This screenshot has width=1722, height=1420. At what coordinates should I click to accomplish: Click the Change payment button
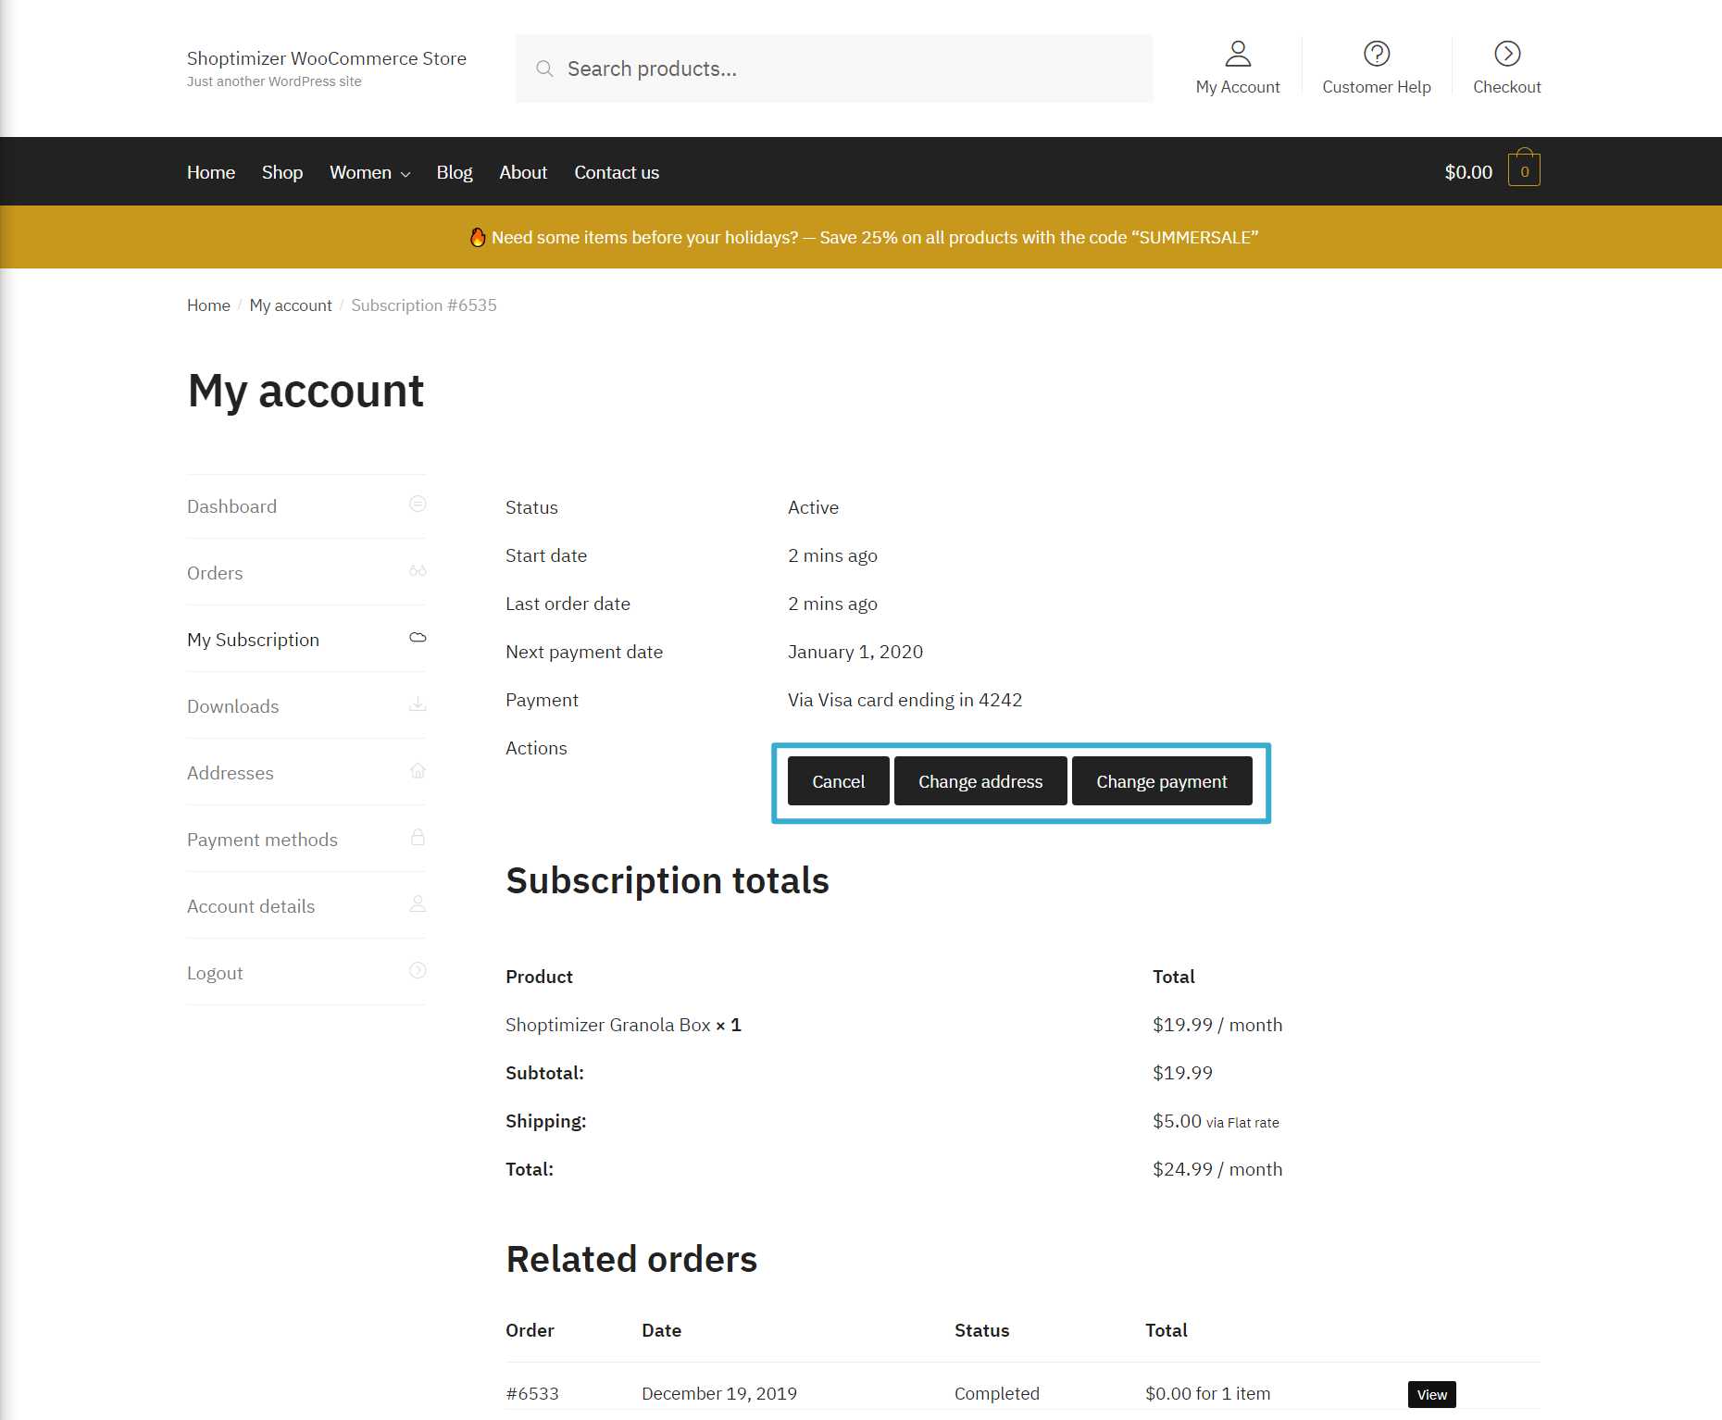1162,781
